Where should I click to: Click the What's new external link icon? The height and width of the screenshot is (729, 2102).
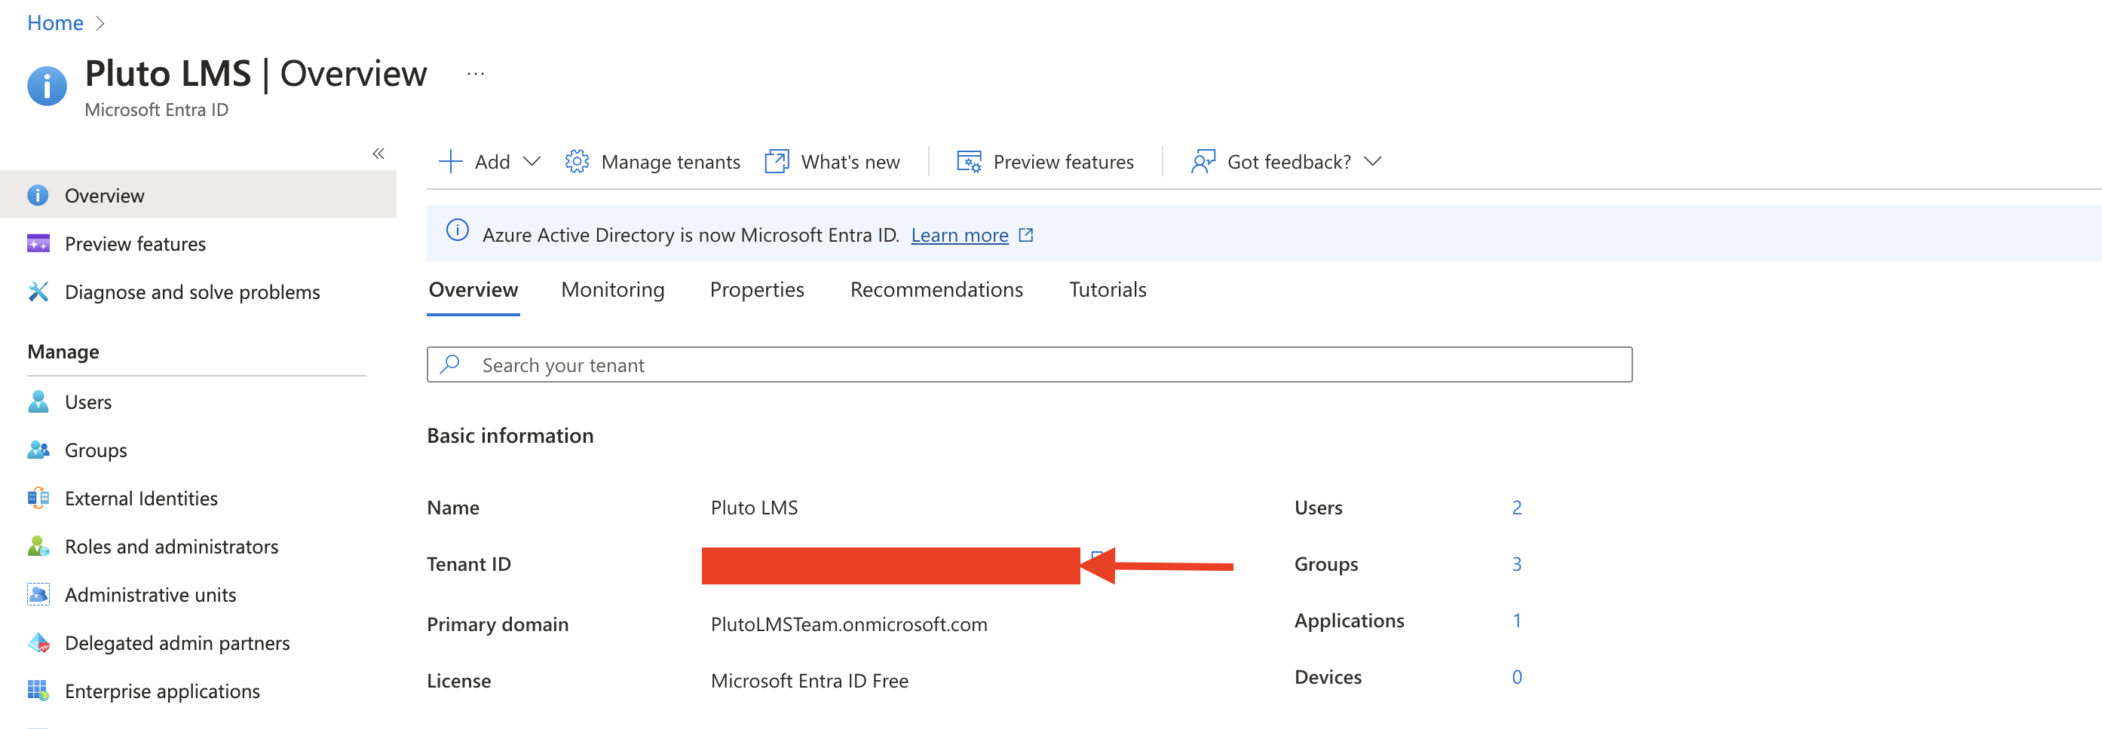click(x=777, y=161)
